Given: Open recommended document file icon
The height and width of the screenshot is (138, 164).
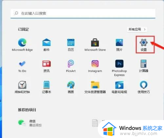Looking at the screenshot, I should tap(95, 123).
